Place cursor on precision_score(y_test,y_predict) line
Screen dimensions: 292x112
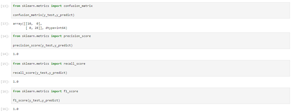coord(43,45)
